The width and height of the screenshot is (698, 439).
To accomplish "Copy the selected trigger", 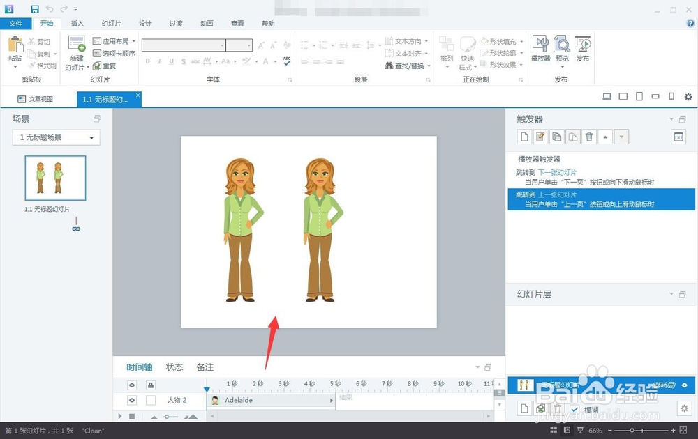I will [x=556, y=137].
